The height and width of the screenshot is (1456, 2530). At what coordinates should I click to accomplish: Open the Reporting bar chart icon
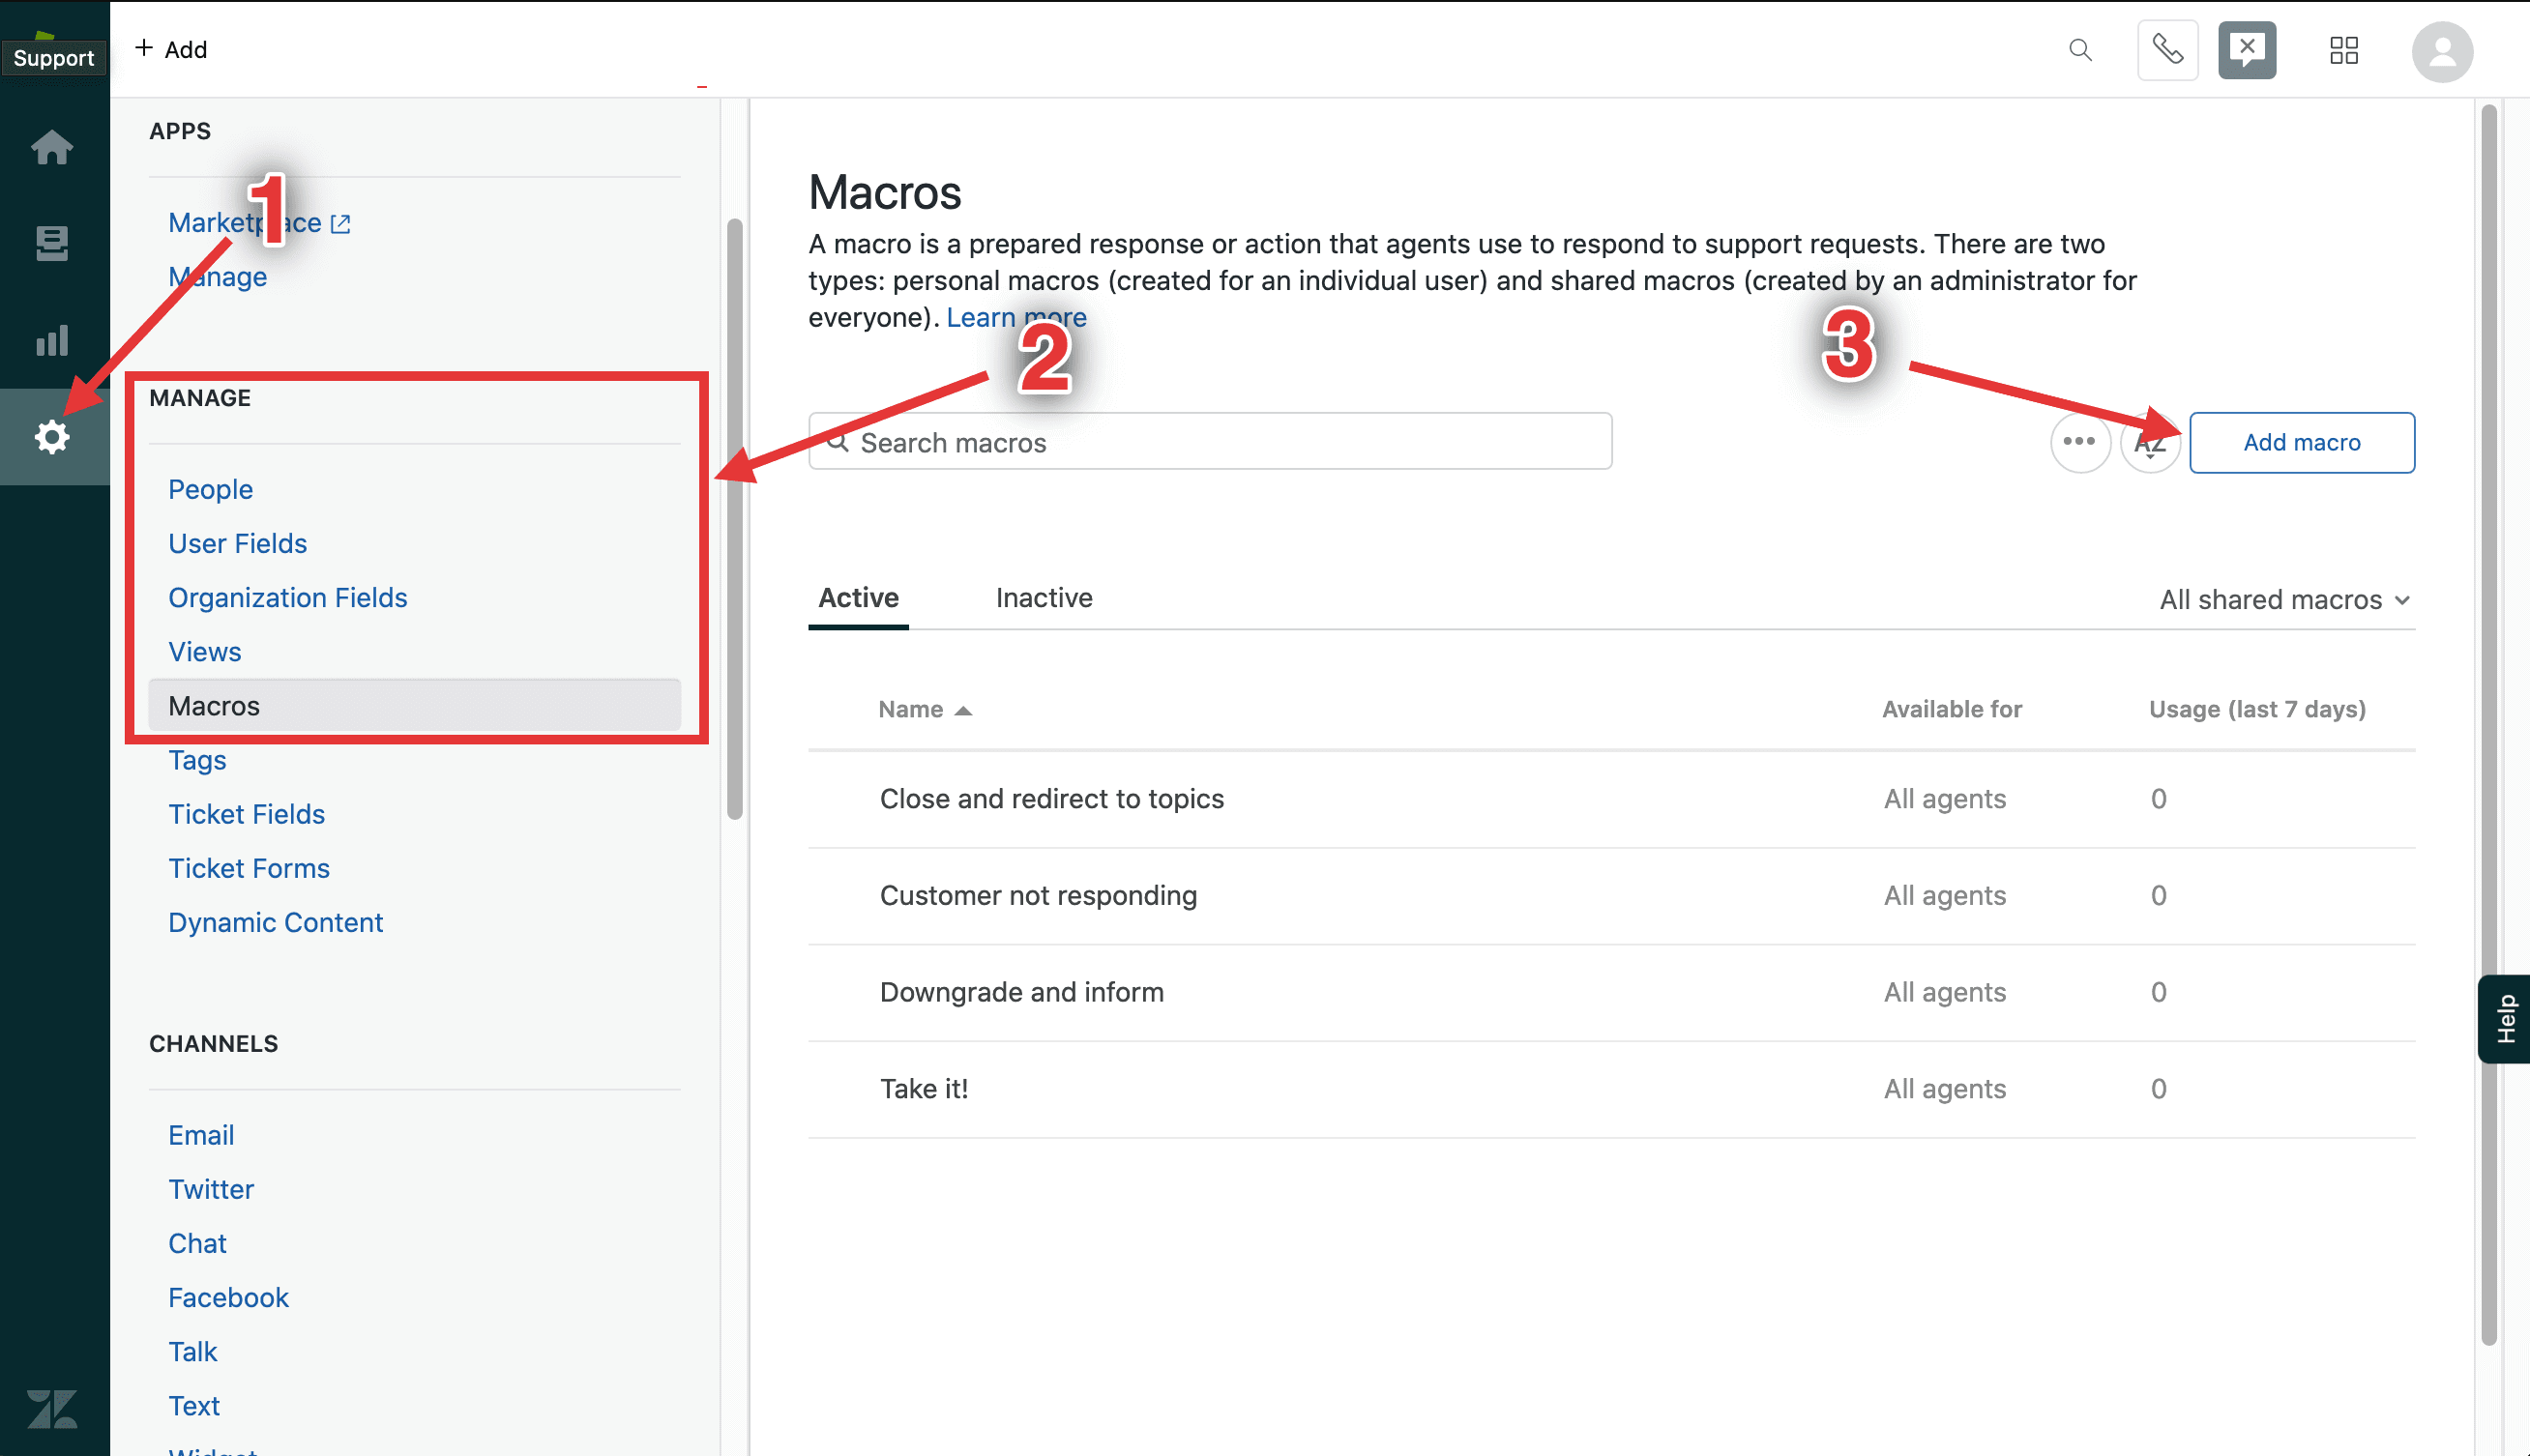coord(52,340)
